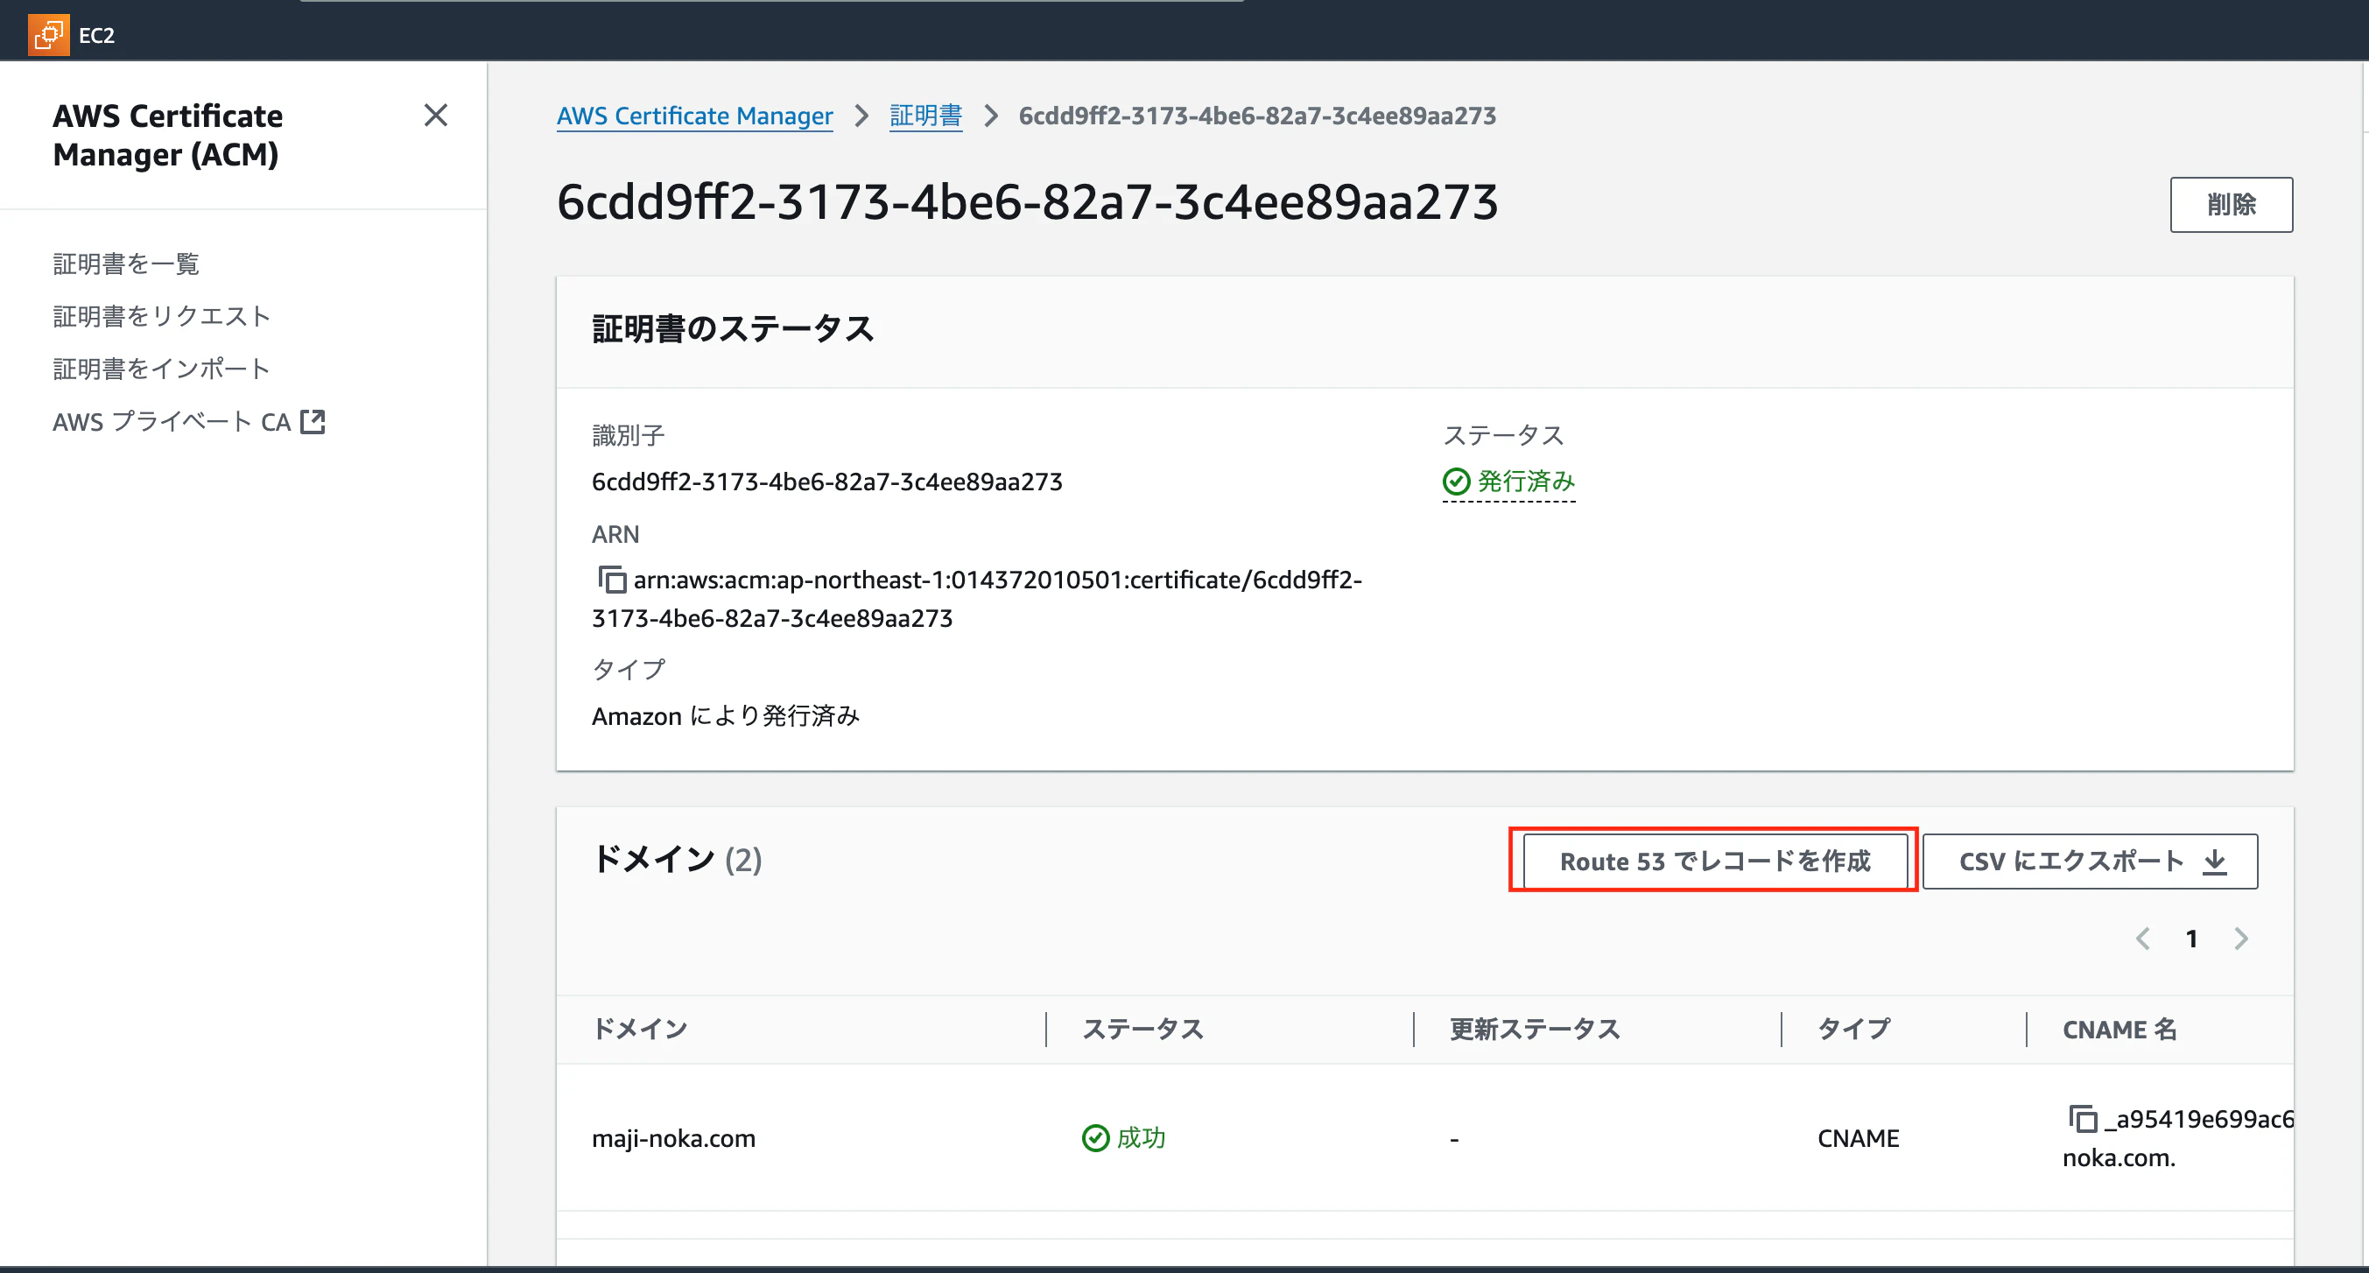The height and width of the screenshot is (1273, 2369).
Task: Click Route 53 でレコードを作成 button
Action: click(1714, 861)
